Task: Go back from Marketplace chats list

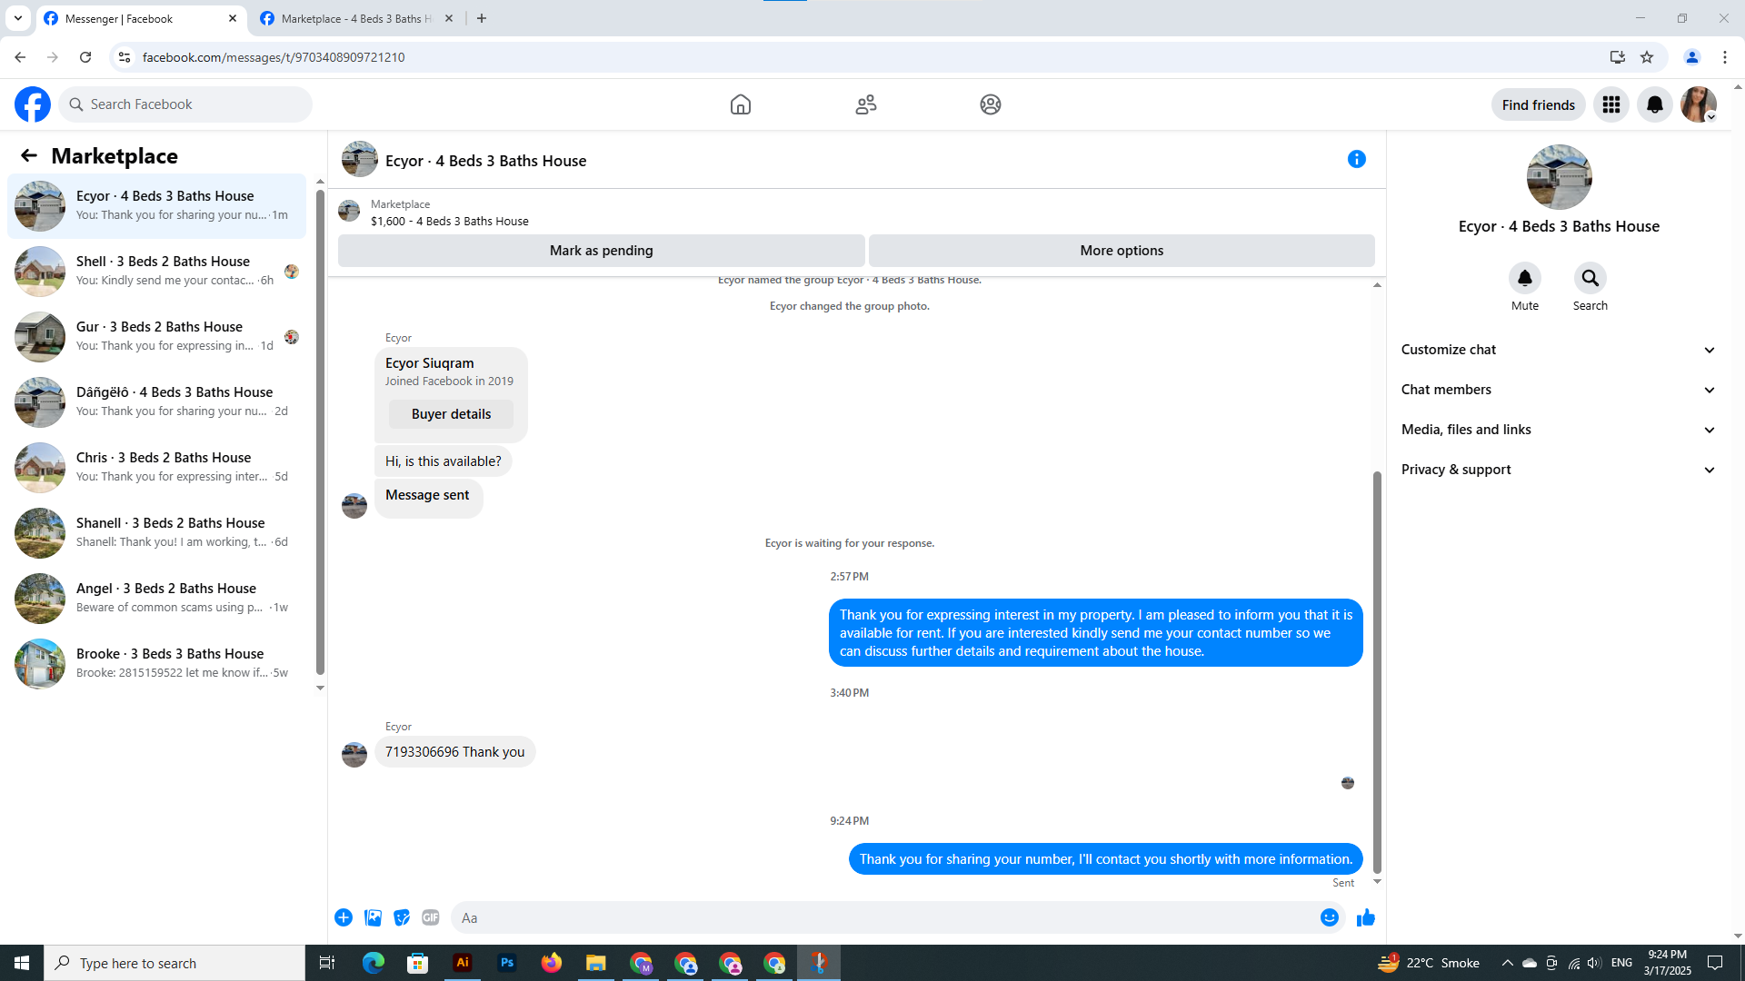Action: tap(29, 156)
